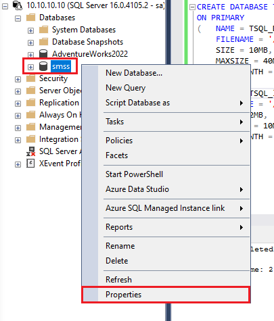This screenshot has width=274, height=321.
Task: Choose Start PowerShell menu entry
Action: [x=166, y=174]
